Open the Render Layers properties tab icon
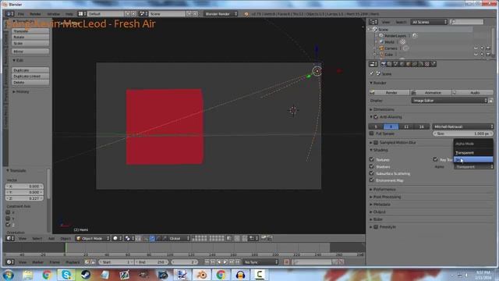Viewport: 499px width, 281px height. point(390,64)
